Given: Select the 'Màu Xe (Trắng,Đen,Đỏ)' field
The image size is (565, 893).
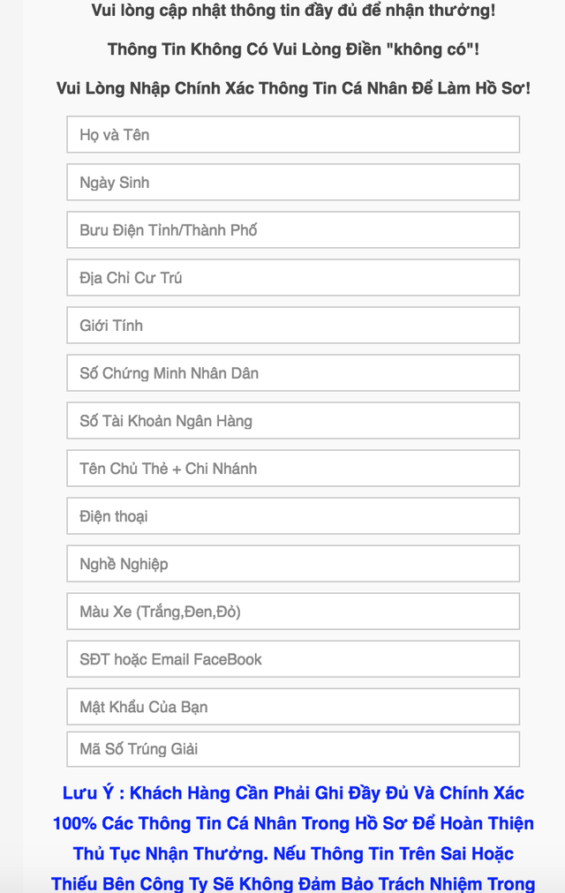Looking at the screenshot, I should coord(292,612).
